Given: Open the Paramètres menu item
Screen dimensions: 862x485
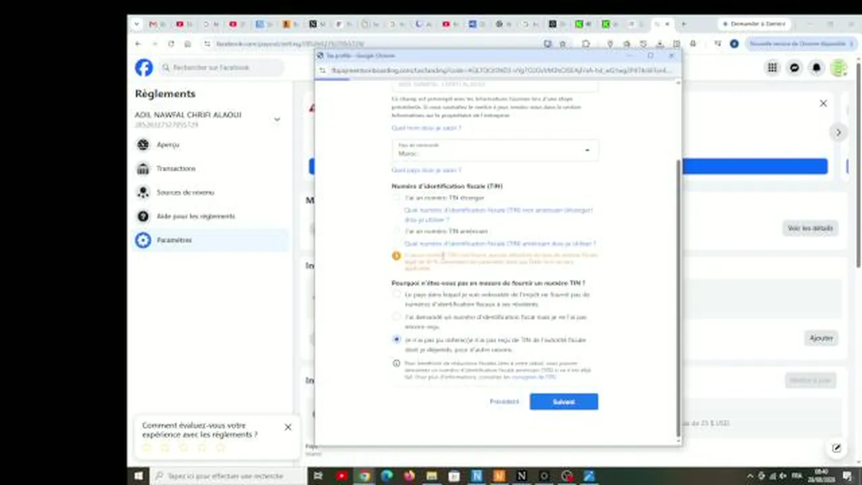Looking at the screenshot, I should pyautogui.click(x=211, y=240).
